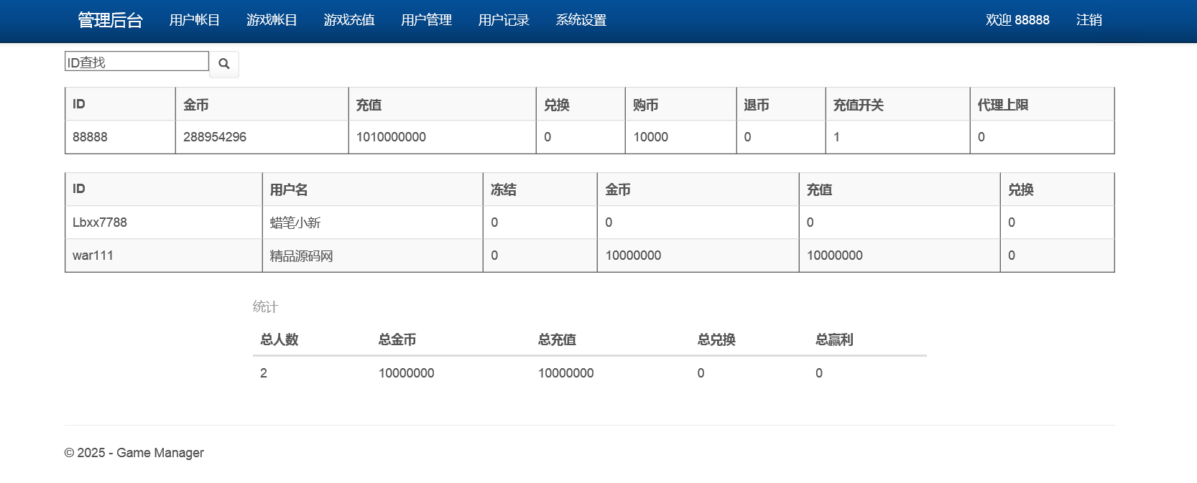Click the 代理上限 column header
Viewport: 1197px width, 483px height.
point(1002,105)
